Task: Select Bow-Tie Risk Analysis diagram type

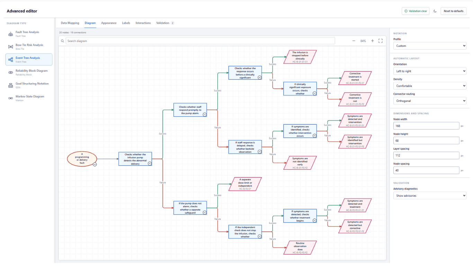Action: click(29, 46)
